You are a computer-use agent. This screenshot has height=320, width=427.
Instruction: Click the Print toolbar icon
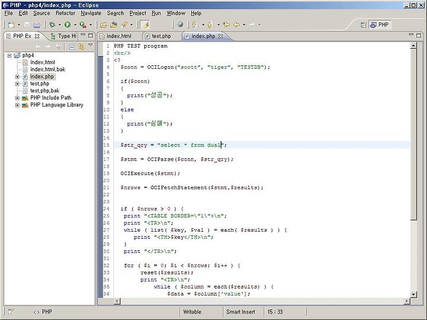tap(37, 25)
